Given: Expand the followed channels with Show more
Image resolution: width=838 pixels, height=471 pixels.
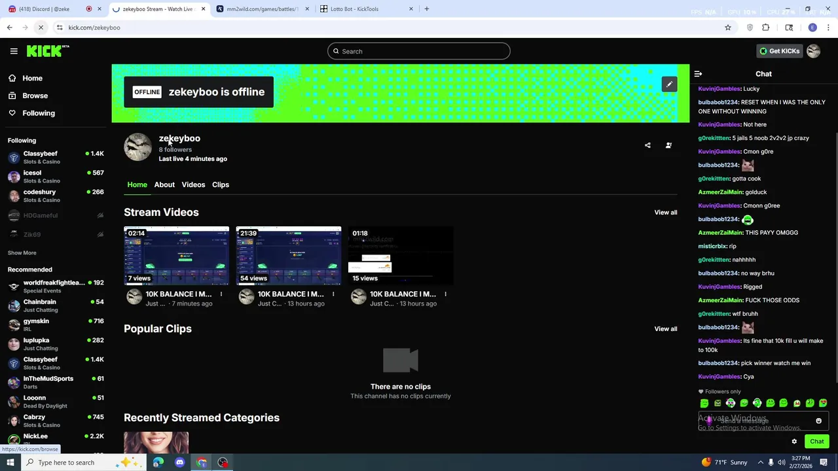Looking at the screenshot, I should tap(22, 253).
